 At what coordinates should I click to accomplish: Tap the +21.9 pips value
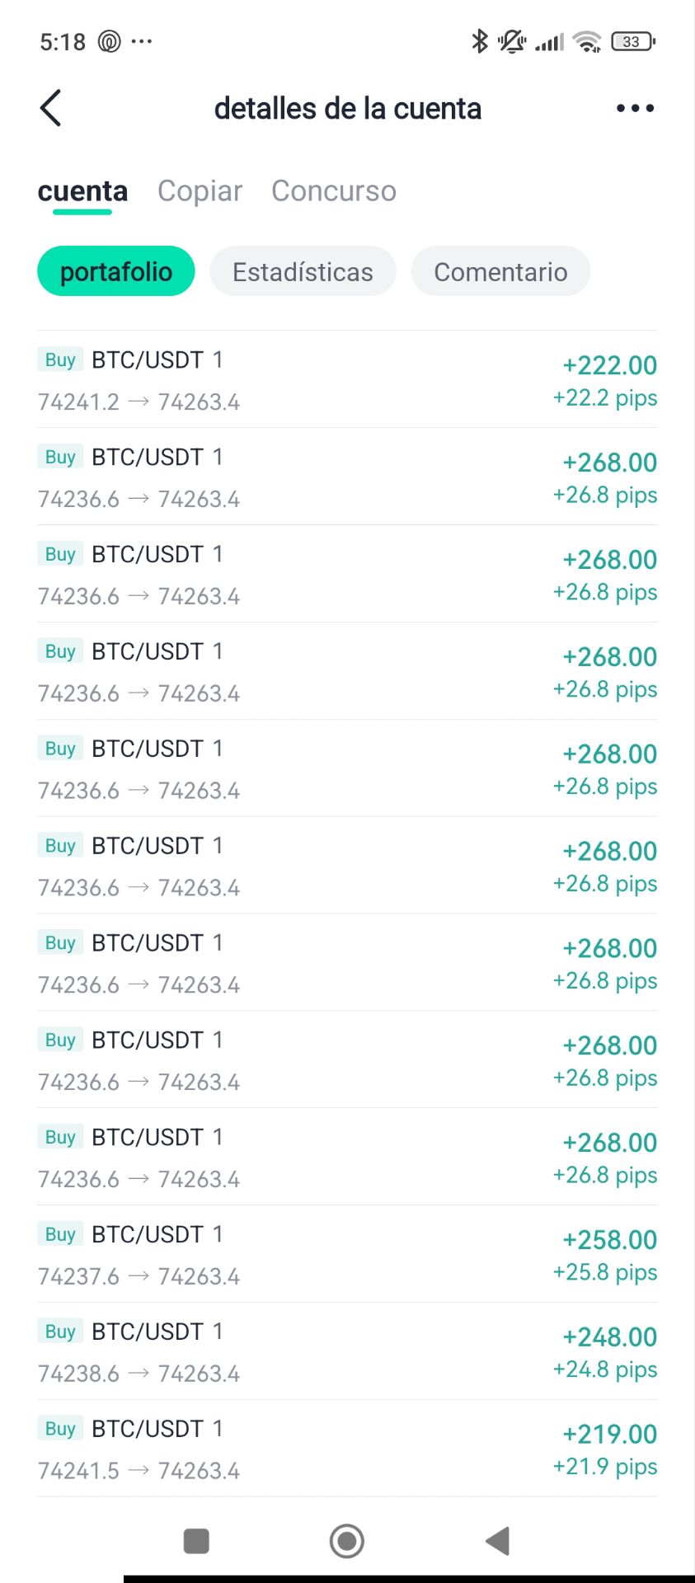point(604,1467)
